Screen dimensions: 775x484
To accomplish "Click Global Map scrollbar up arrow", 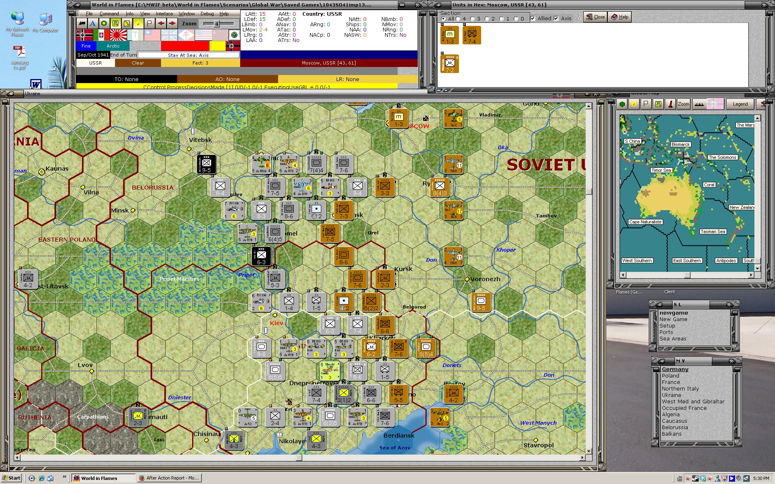I will (x=757, y=118).
